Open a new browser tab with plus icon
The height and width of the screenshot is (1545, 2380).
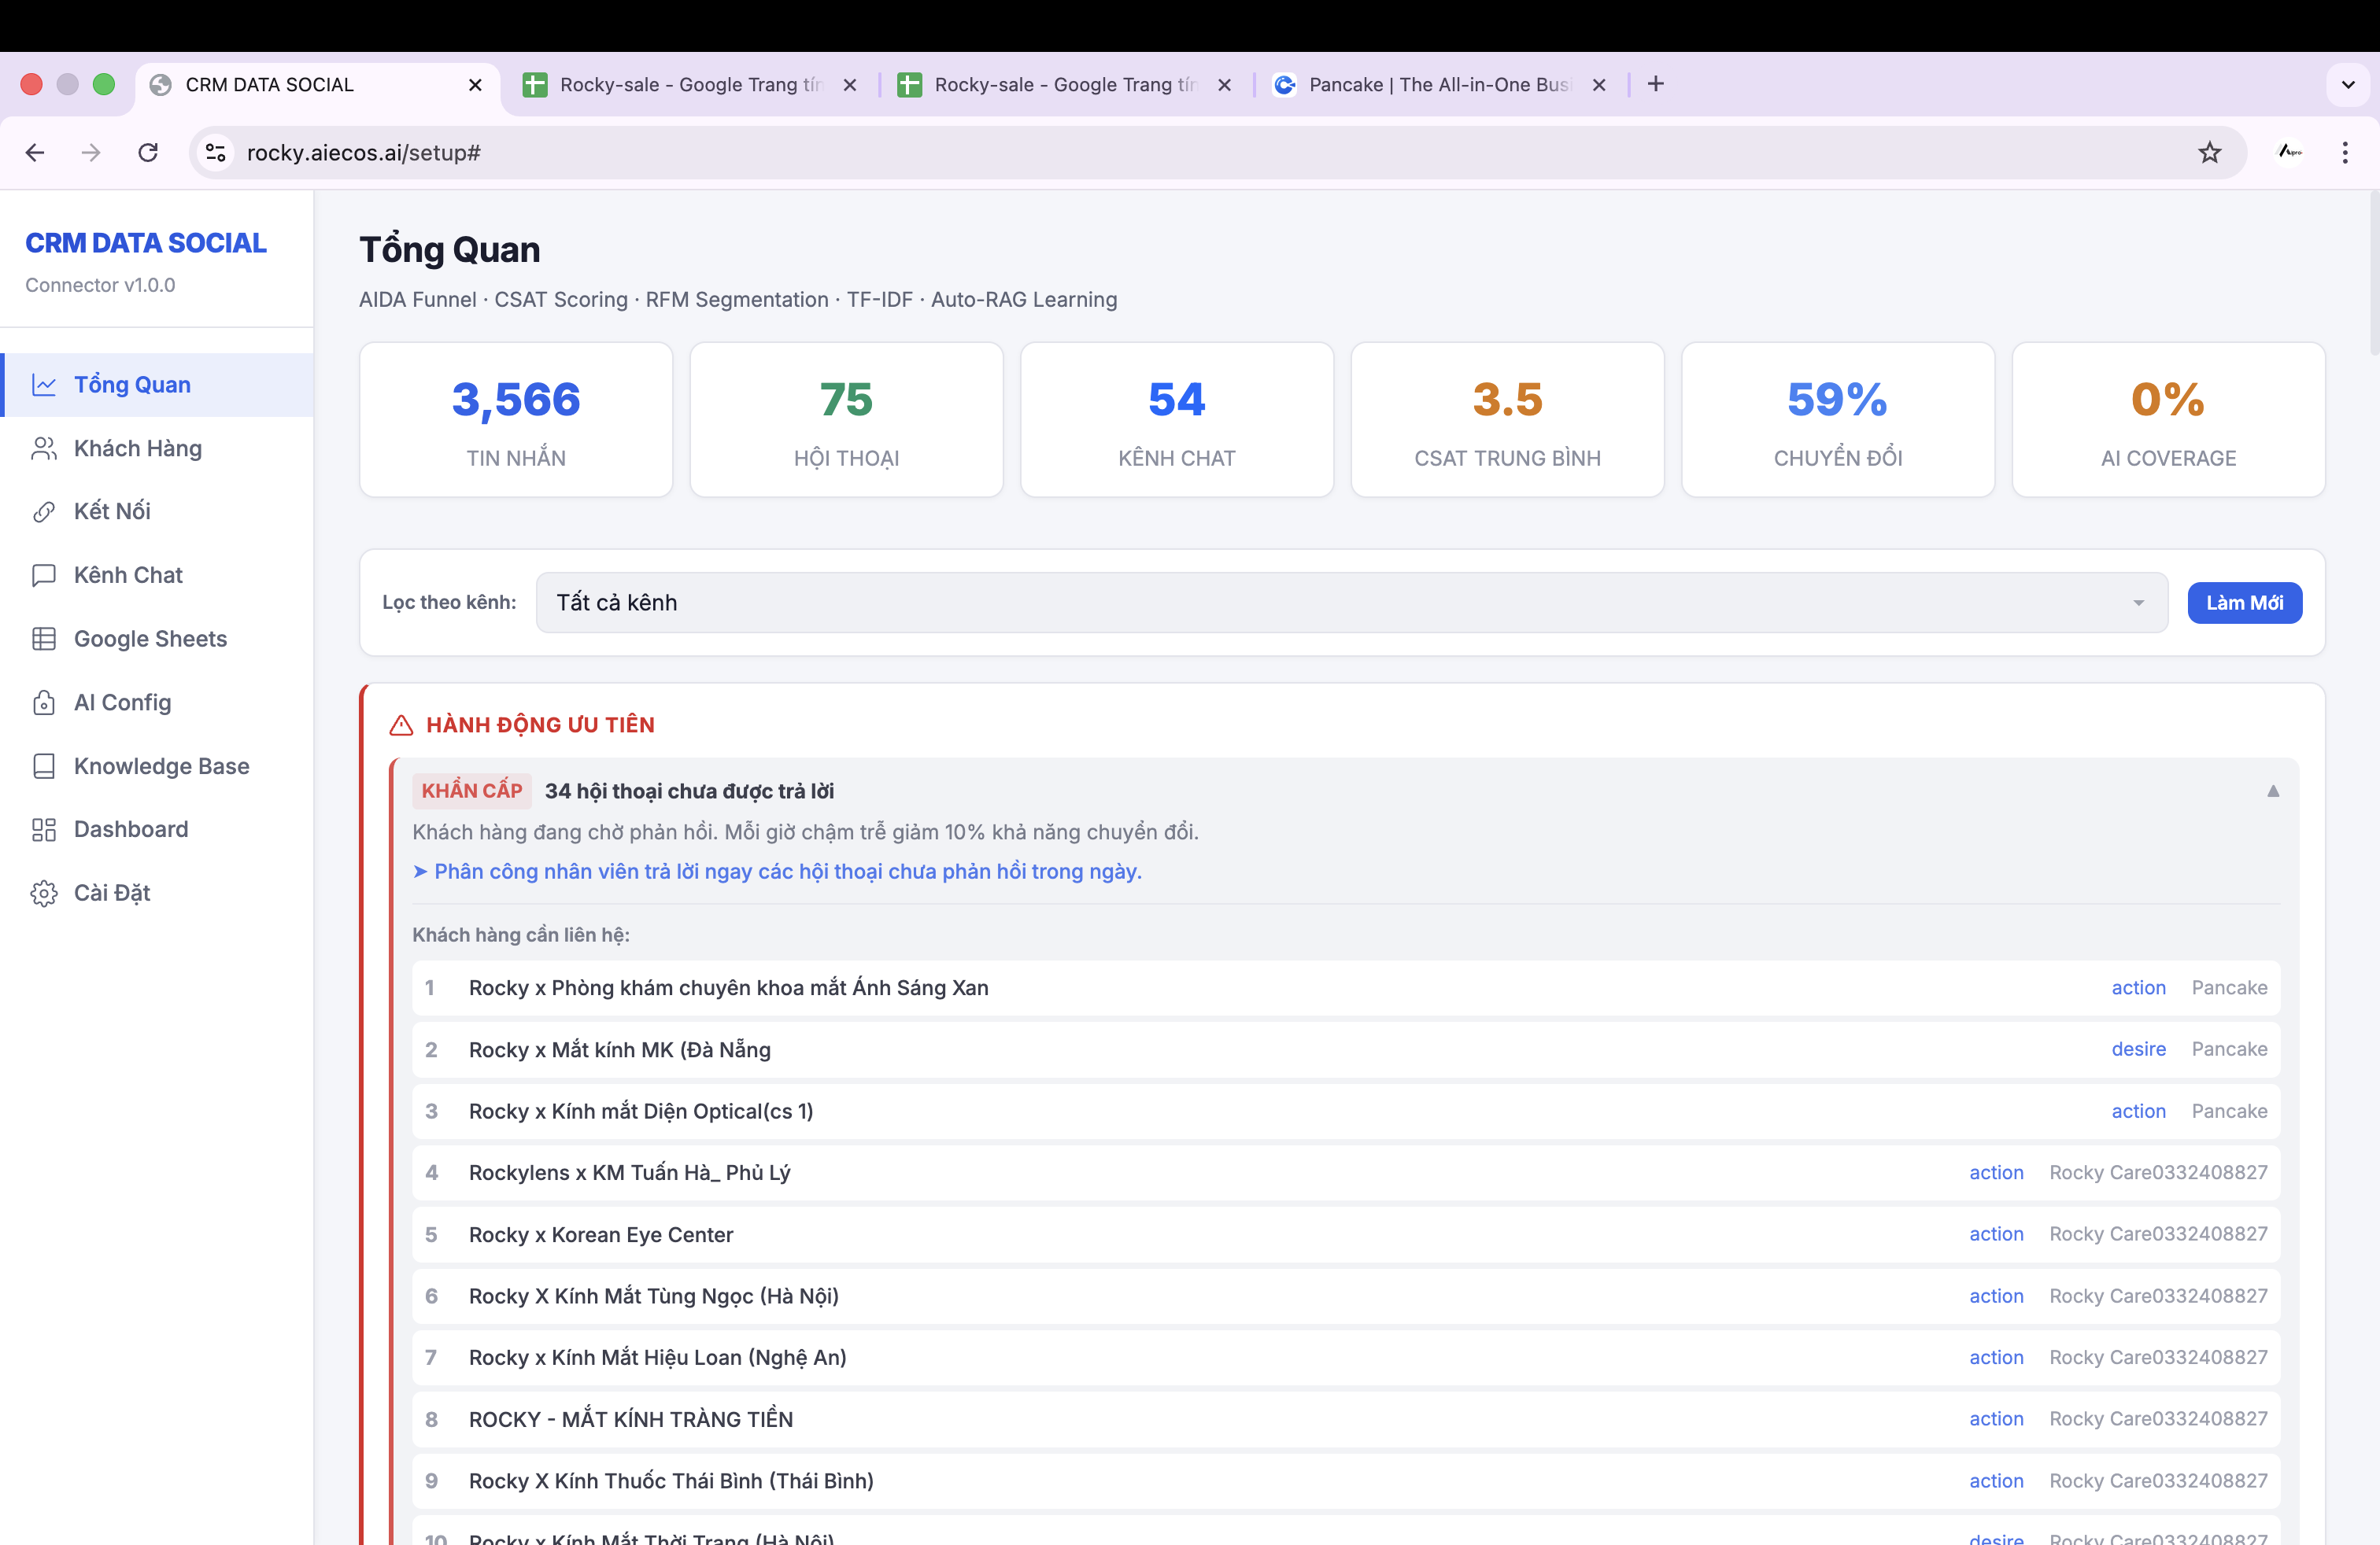[x=1656, y=84]
